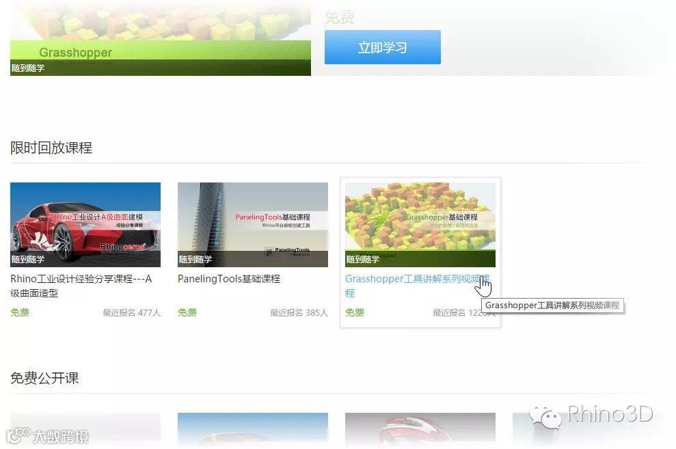Click the 最近报名 477人 text

[x=131, y=312]
